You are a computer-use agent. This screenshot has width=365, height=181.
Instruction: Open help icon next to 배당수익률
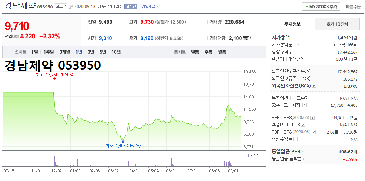coord(295,139)
